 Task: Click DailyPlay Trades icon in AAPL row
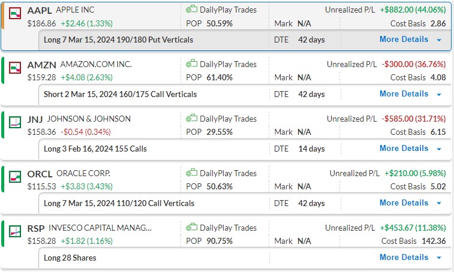pyautogui.click(x=191, y=10)
